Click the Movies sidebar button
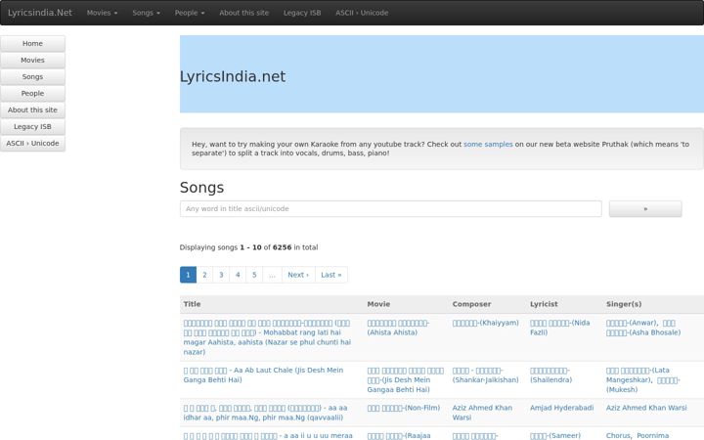The height and width of the screenshot is (440, 704). pyautogui.click(x=33, y=61)
